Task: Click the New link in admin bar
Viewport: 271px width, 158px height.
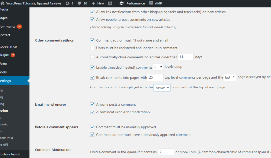Action: tap(101, 3)
